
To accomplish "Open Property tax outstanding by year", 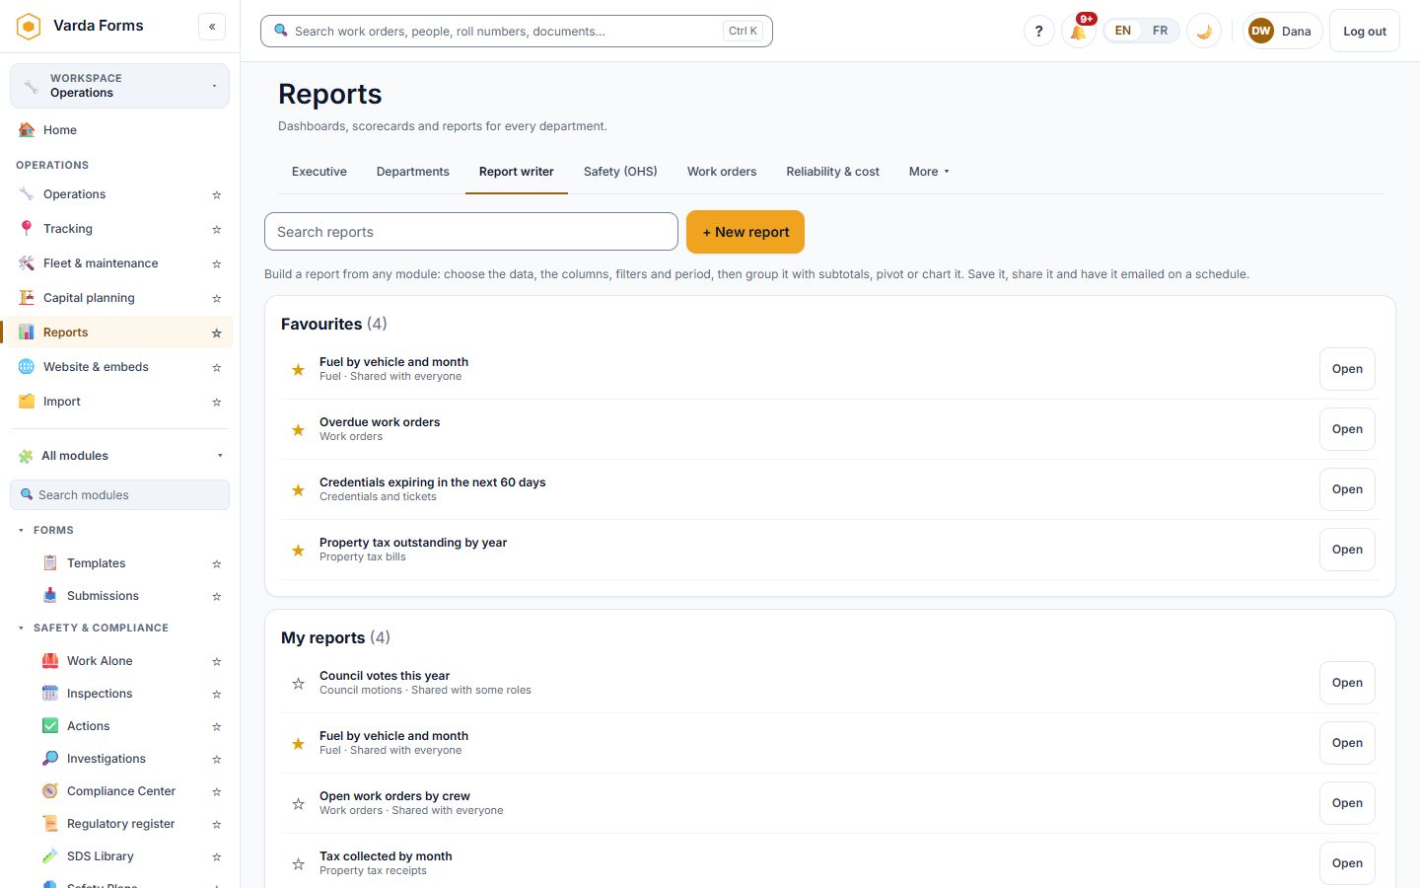I will click(x=1347, y=550).
